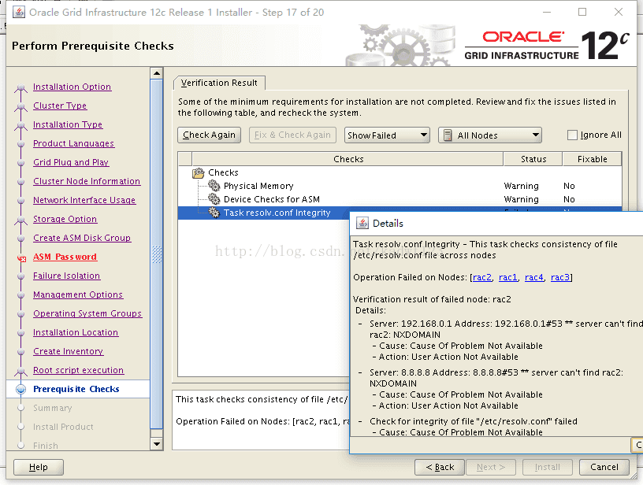Click the Install button
Viewport: 643px width, 485px height.
(x=547, y=467)
